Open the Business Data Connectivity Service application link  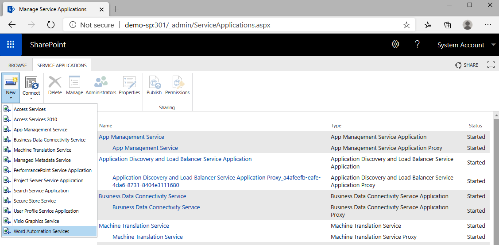[142, 196]
